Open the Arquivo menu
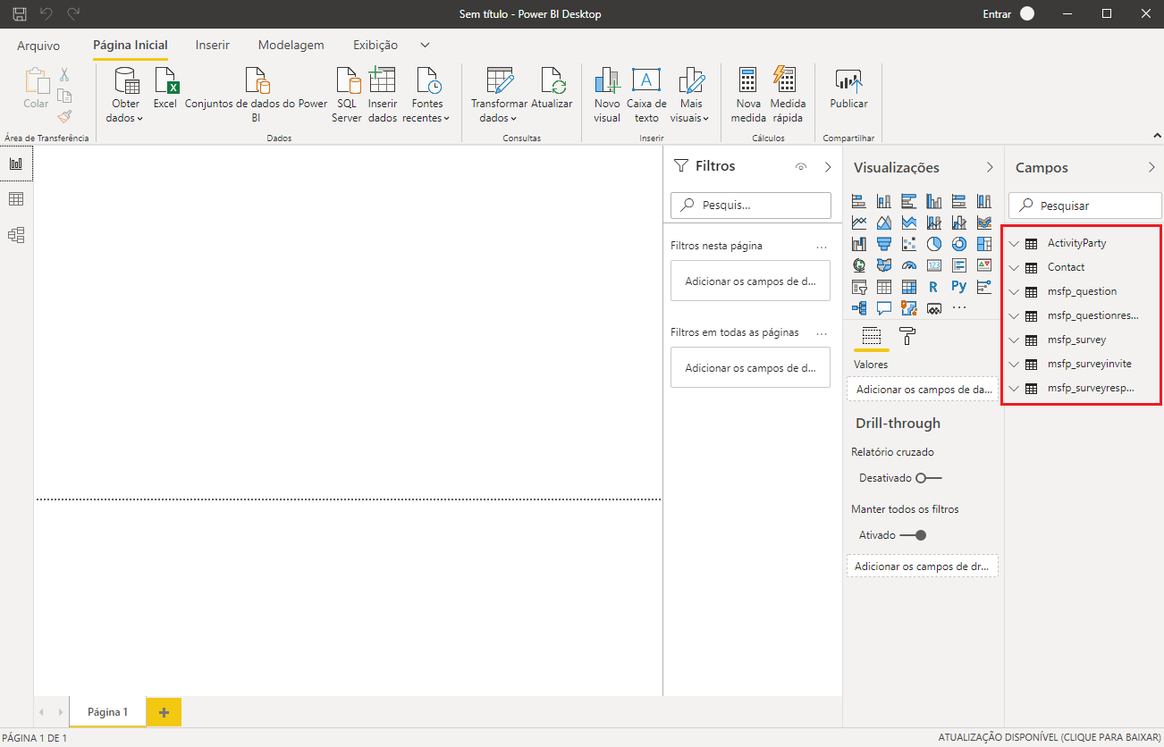Image resolution: width=1164 pixels, height=747 pixels. point(38,46)
